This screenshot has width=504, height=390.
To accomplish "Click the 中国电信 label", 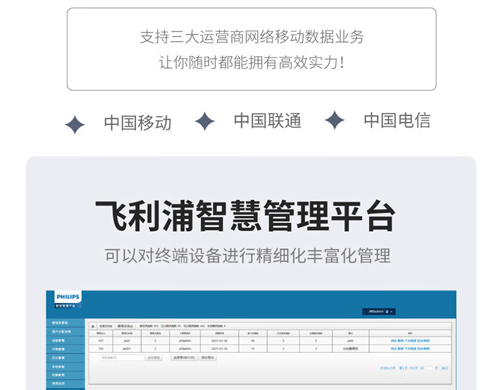I will tap(398, 120).
